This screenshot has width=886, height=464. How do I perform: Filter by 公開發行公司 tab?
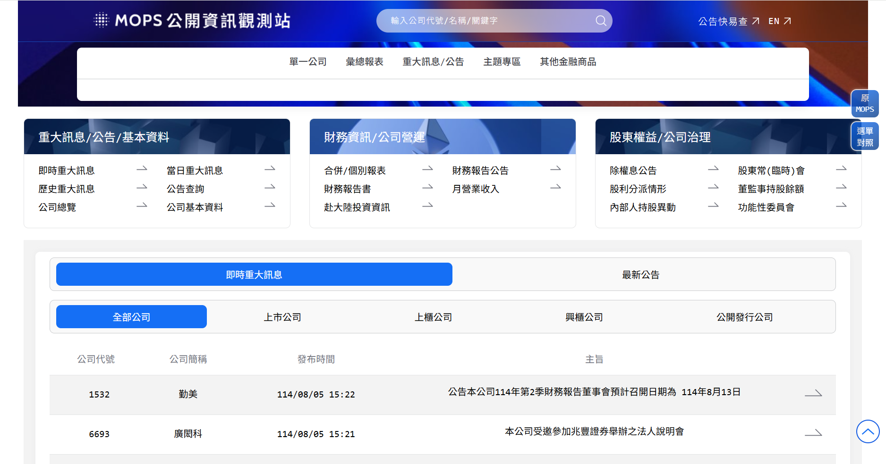tap(745, 317)
